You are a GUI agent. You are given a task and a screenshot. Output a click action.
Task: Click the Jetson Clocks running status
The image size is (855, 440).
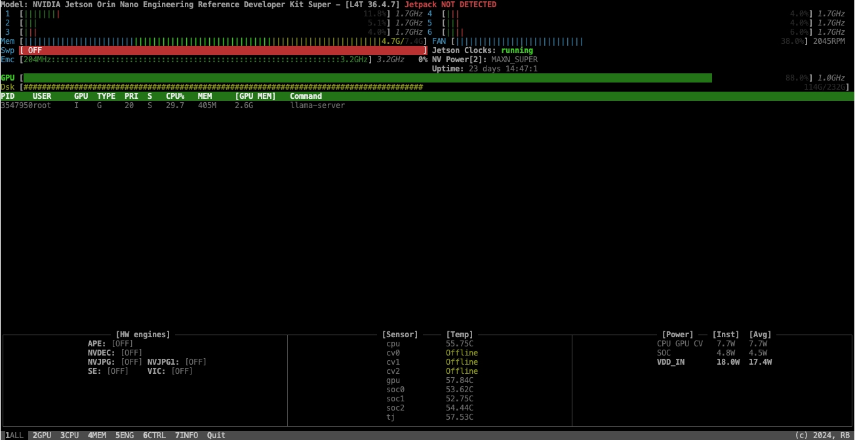pyautogui.click(x=517, y=50)
